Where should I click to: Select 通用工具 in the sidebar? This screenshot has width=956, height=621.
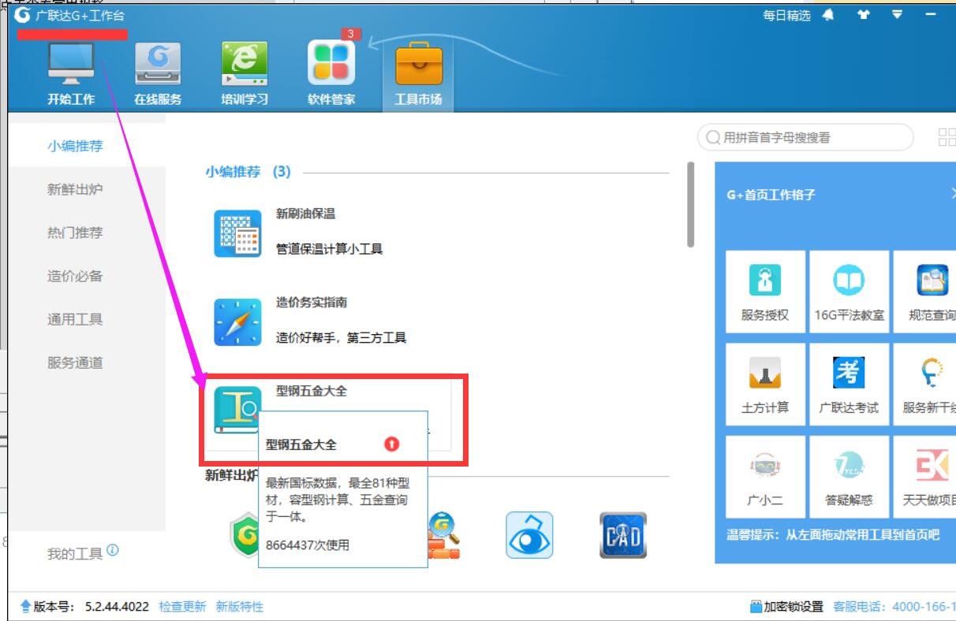pos(75,319)
